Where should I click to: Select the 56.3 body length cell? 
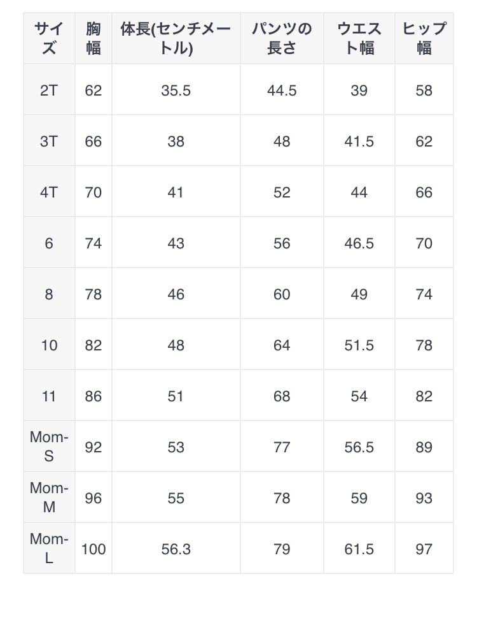tap(176, 548)
